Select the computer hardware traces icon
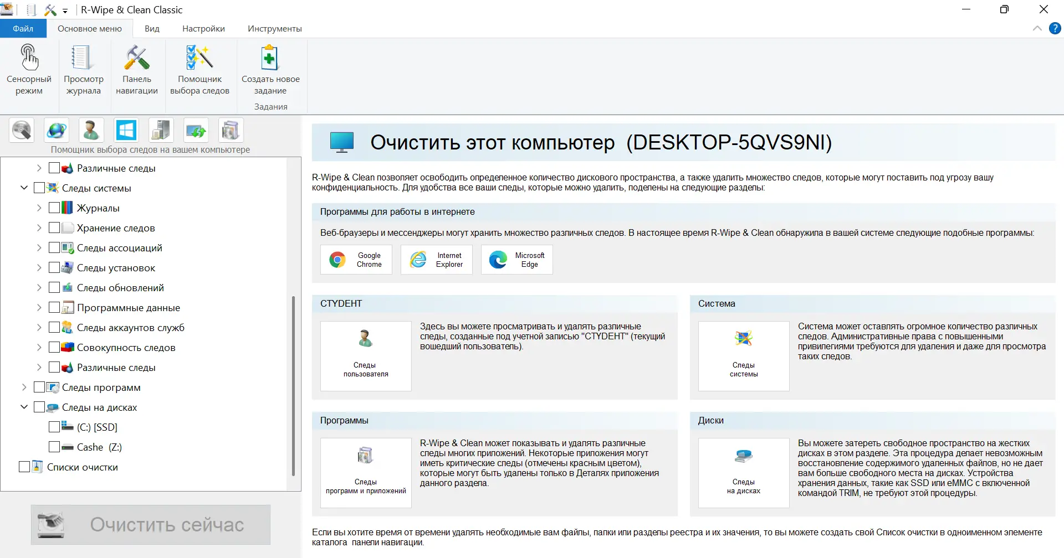The width and height of the screenshot is (1064, 558). [160, 130]
